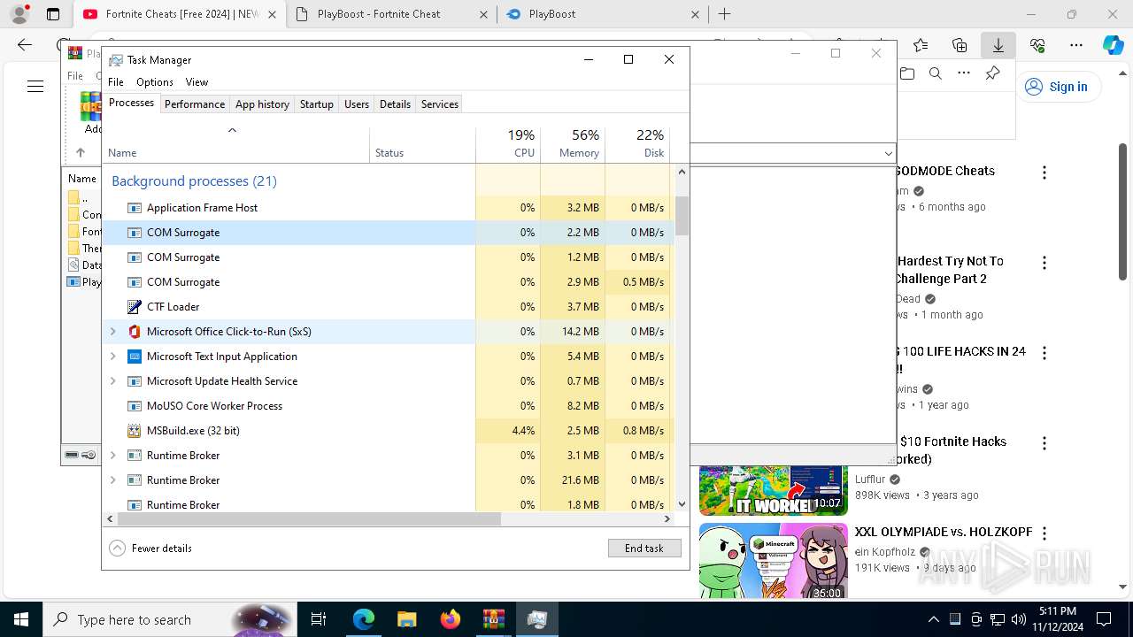The width and height of the screenshot is (1133, 637).
Task: Select the COM Surrogate row using 1.2 MB
Action: click(x=389, y=257)
